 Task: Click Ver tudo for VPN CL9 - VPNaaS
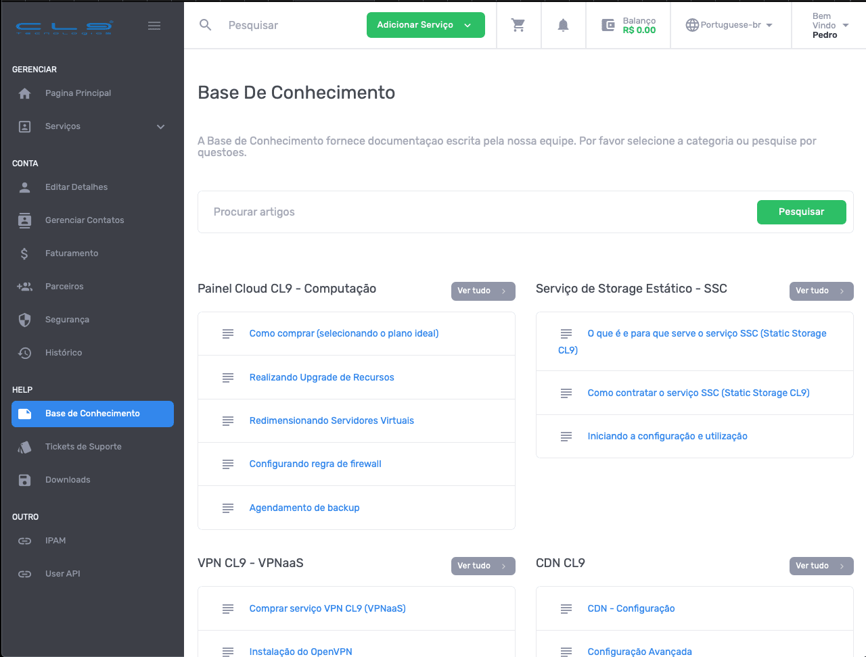pyautogui.click(x=482, y=566)
